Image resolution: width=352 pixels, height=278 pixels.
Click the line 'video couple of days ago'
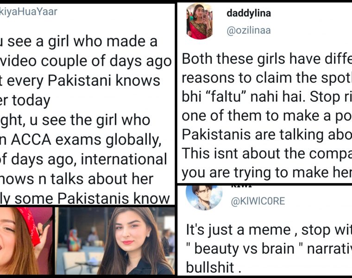click(x=86, y=61)
